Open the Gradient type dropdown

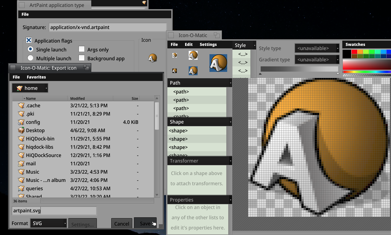click(x=317, y=59)
